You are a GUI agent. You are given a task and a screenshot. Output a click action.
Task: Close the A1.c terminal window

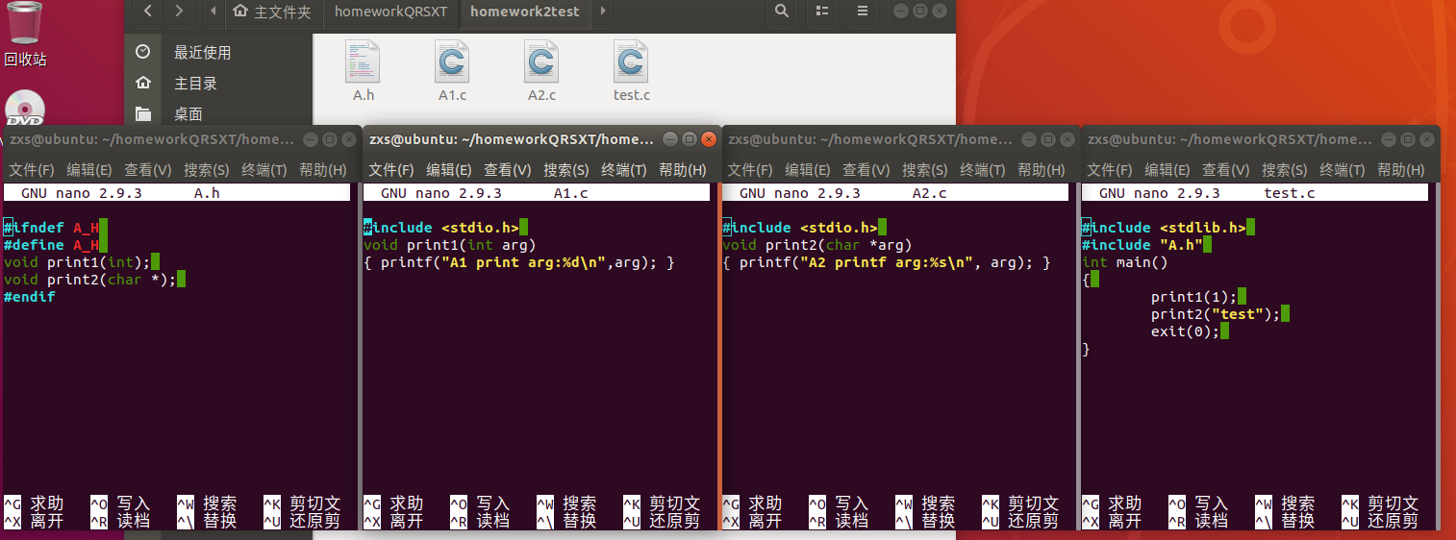[709, 139]
